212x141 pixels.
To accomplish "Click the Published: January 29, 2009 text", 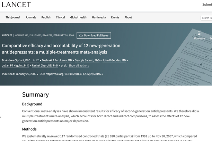I will [19, 74].
